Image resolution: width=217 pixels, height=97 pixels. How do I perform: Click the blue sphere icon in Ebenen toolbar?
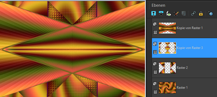point(211,13)
